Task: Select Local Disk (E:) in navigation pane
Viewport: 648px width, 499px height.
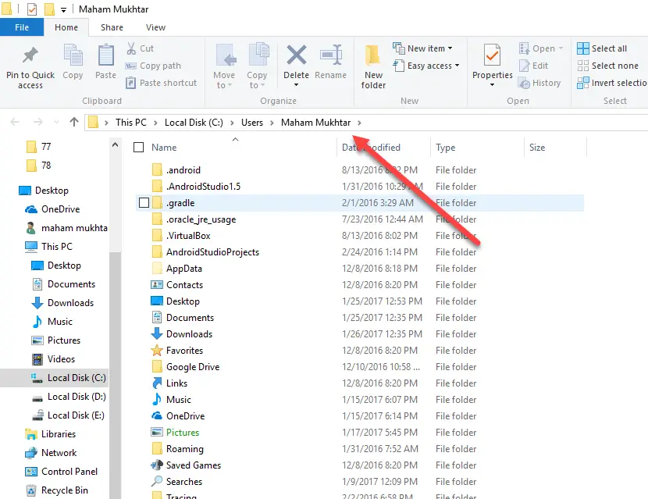Action: (68, 415)
